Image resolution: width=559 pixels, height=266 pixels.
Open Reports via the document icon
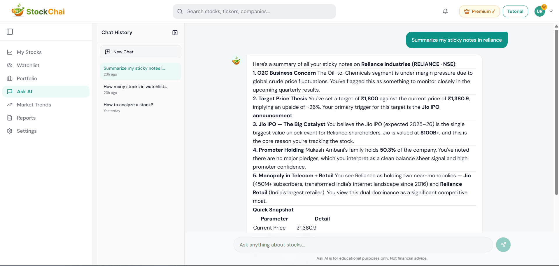(x=10, y=118)
